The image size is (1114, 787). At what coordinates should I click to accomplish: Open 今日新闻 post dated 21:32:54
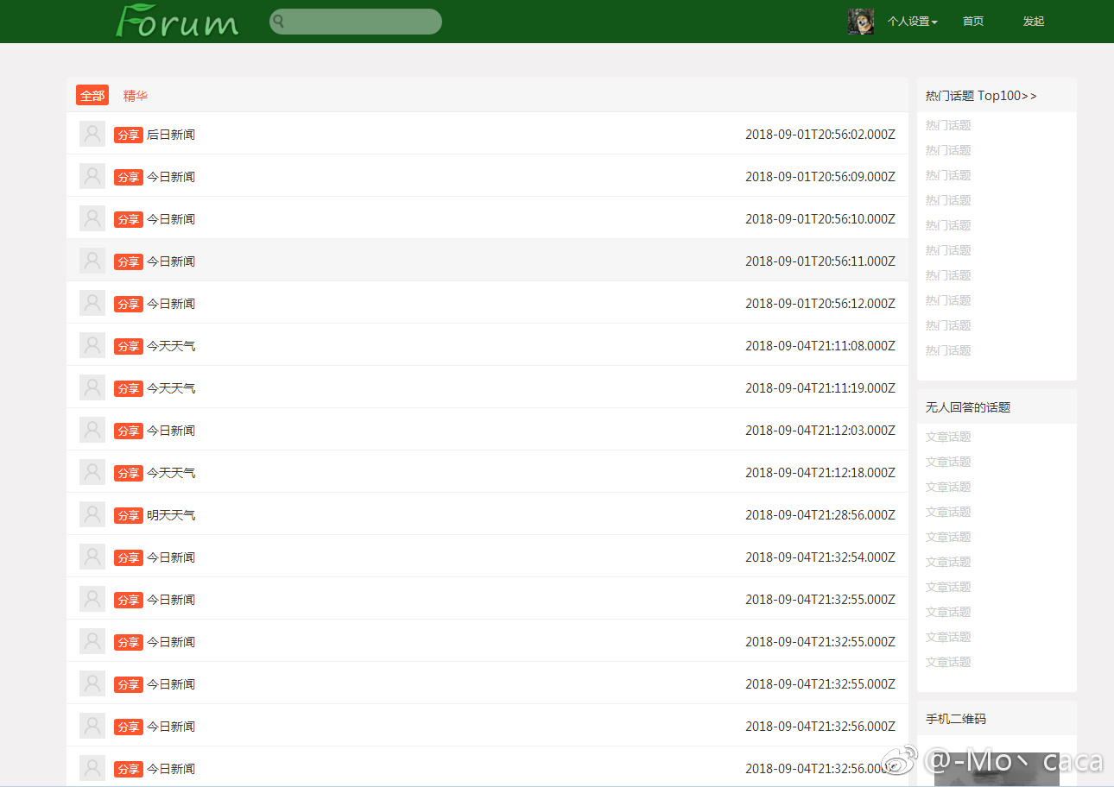[x=171, y=557]
